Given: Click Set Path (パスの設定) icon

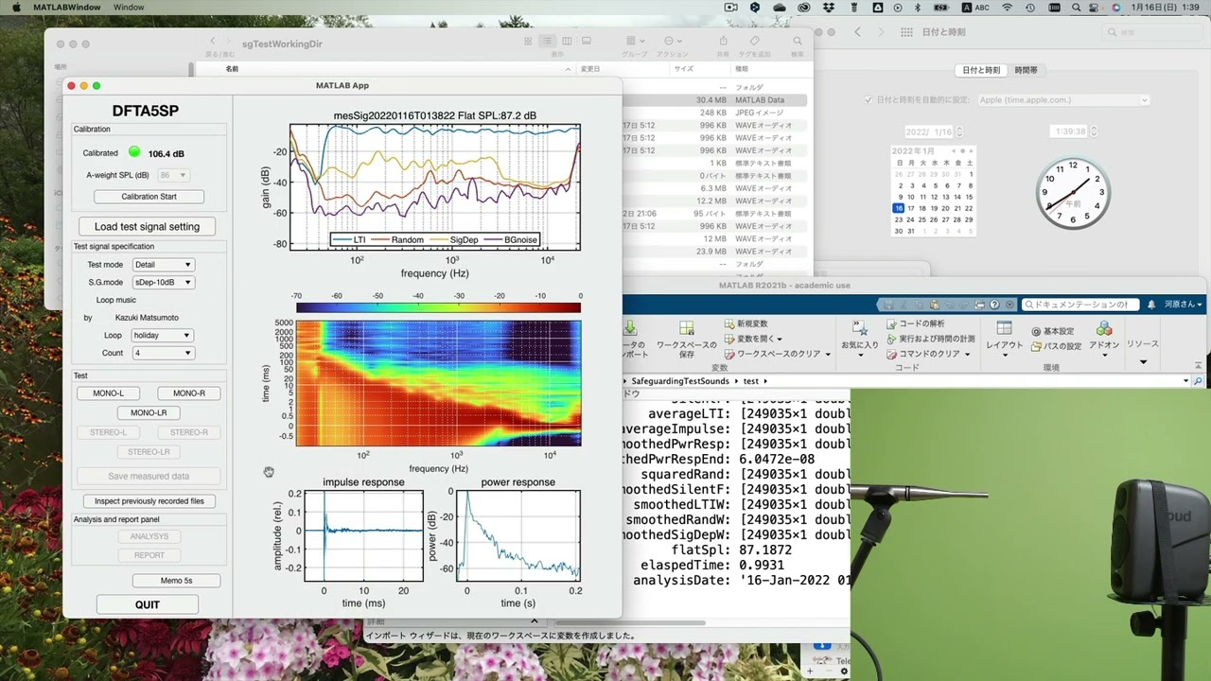Looking at the screenshot, I should coord(1037,346).
